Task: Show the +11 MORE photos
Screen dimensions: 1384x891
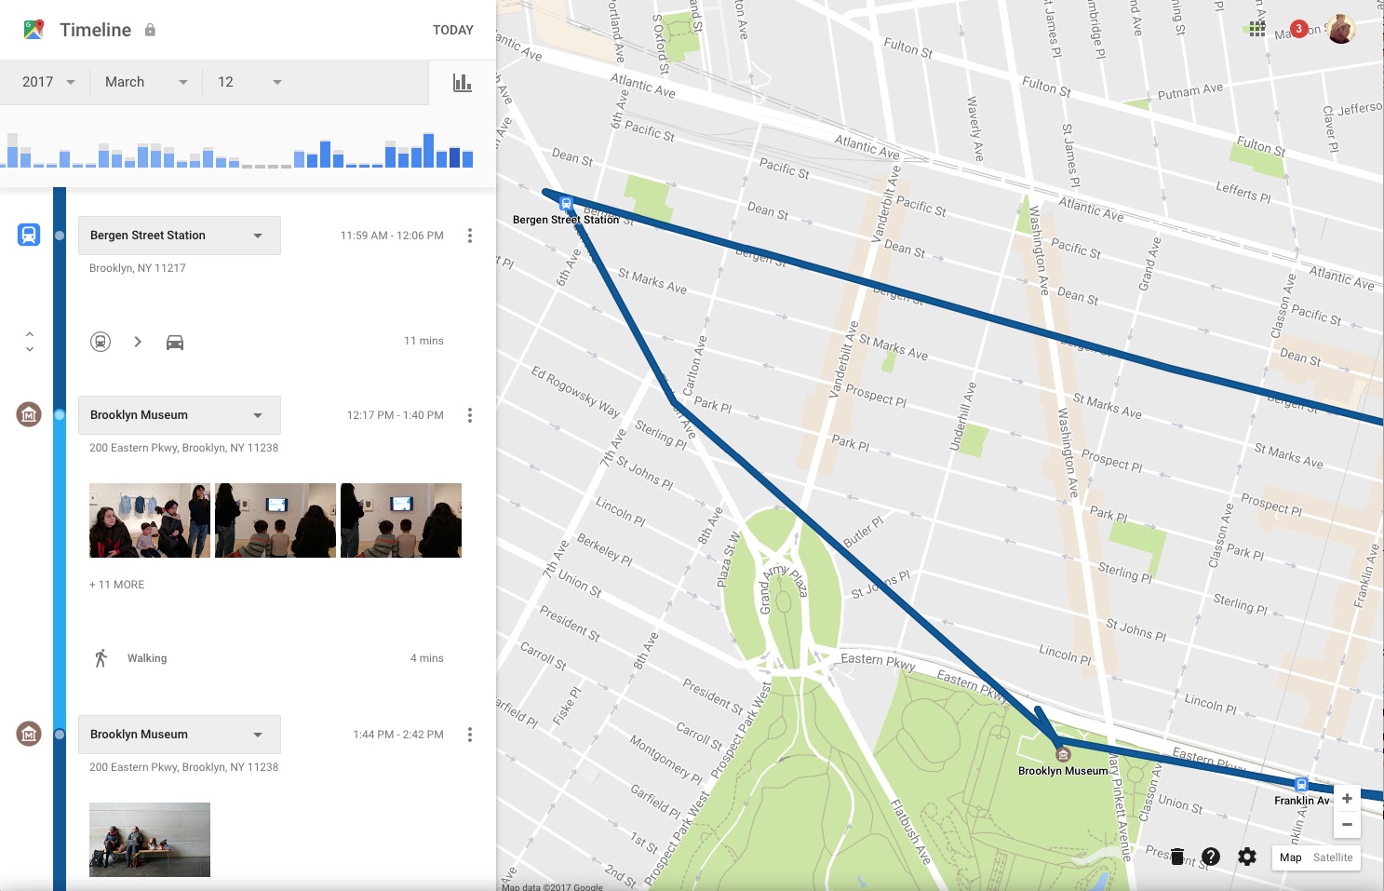Action: click(117, 585)
